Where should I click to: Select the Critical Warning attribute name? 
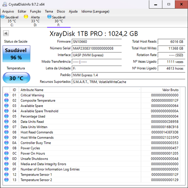(x=32, y=95)
